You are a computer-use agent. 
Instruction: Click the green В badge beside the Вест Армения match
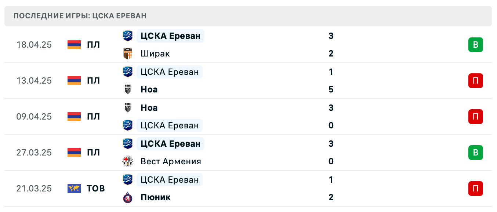point(476,153)
